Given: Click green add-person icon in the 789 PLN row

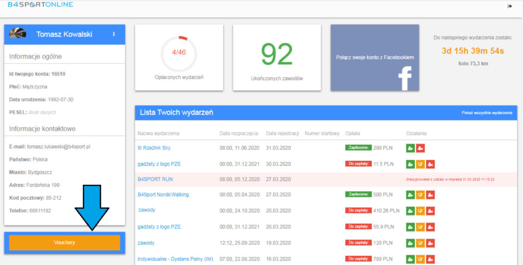Looking at the screenshot, I should click(x=410, y=259).
